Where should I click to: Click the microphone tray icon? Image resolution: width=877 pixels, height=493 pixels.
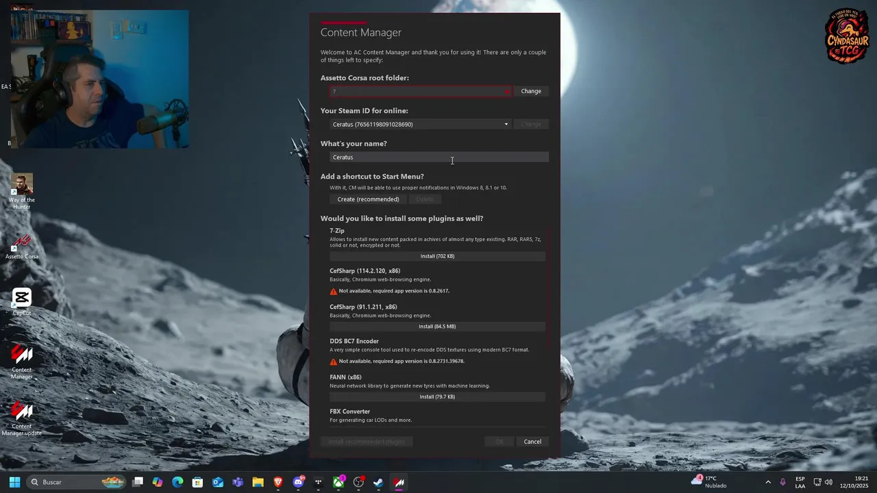(x=783, y=482)
